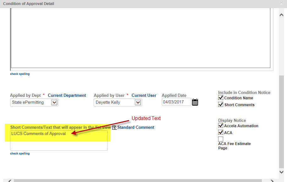
Task: Click the Short Comments text box
Action: pos(59,141)
